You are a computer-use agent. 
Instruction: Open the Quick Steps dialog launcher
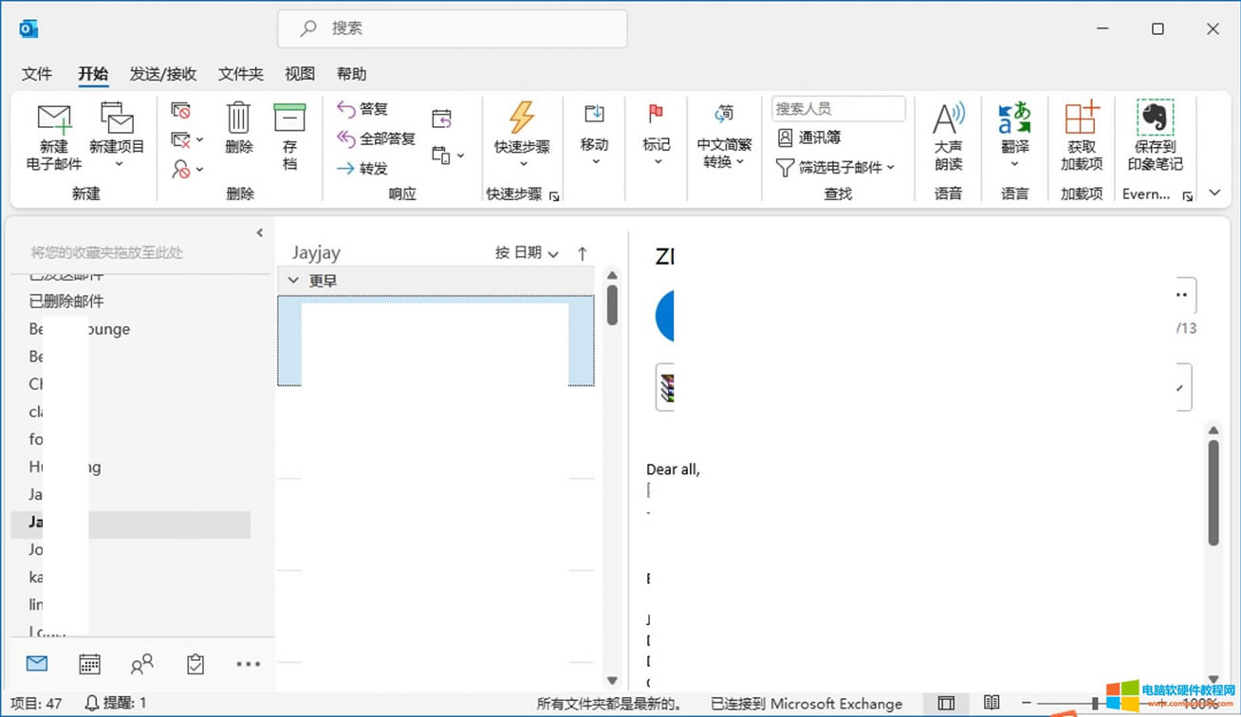(554, 196)
